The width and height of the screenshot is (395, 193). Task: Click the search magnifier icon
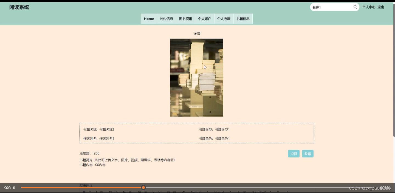click(355, 7)
